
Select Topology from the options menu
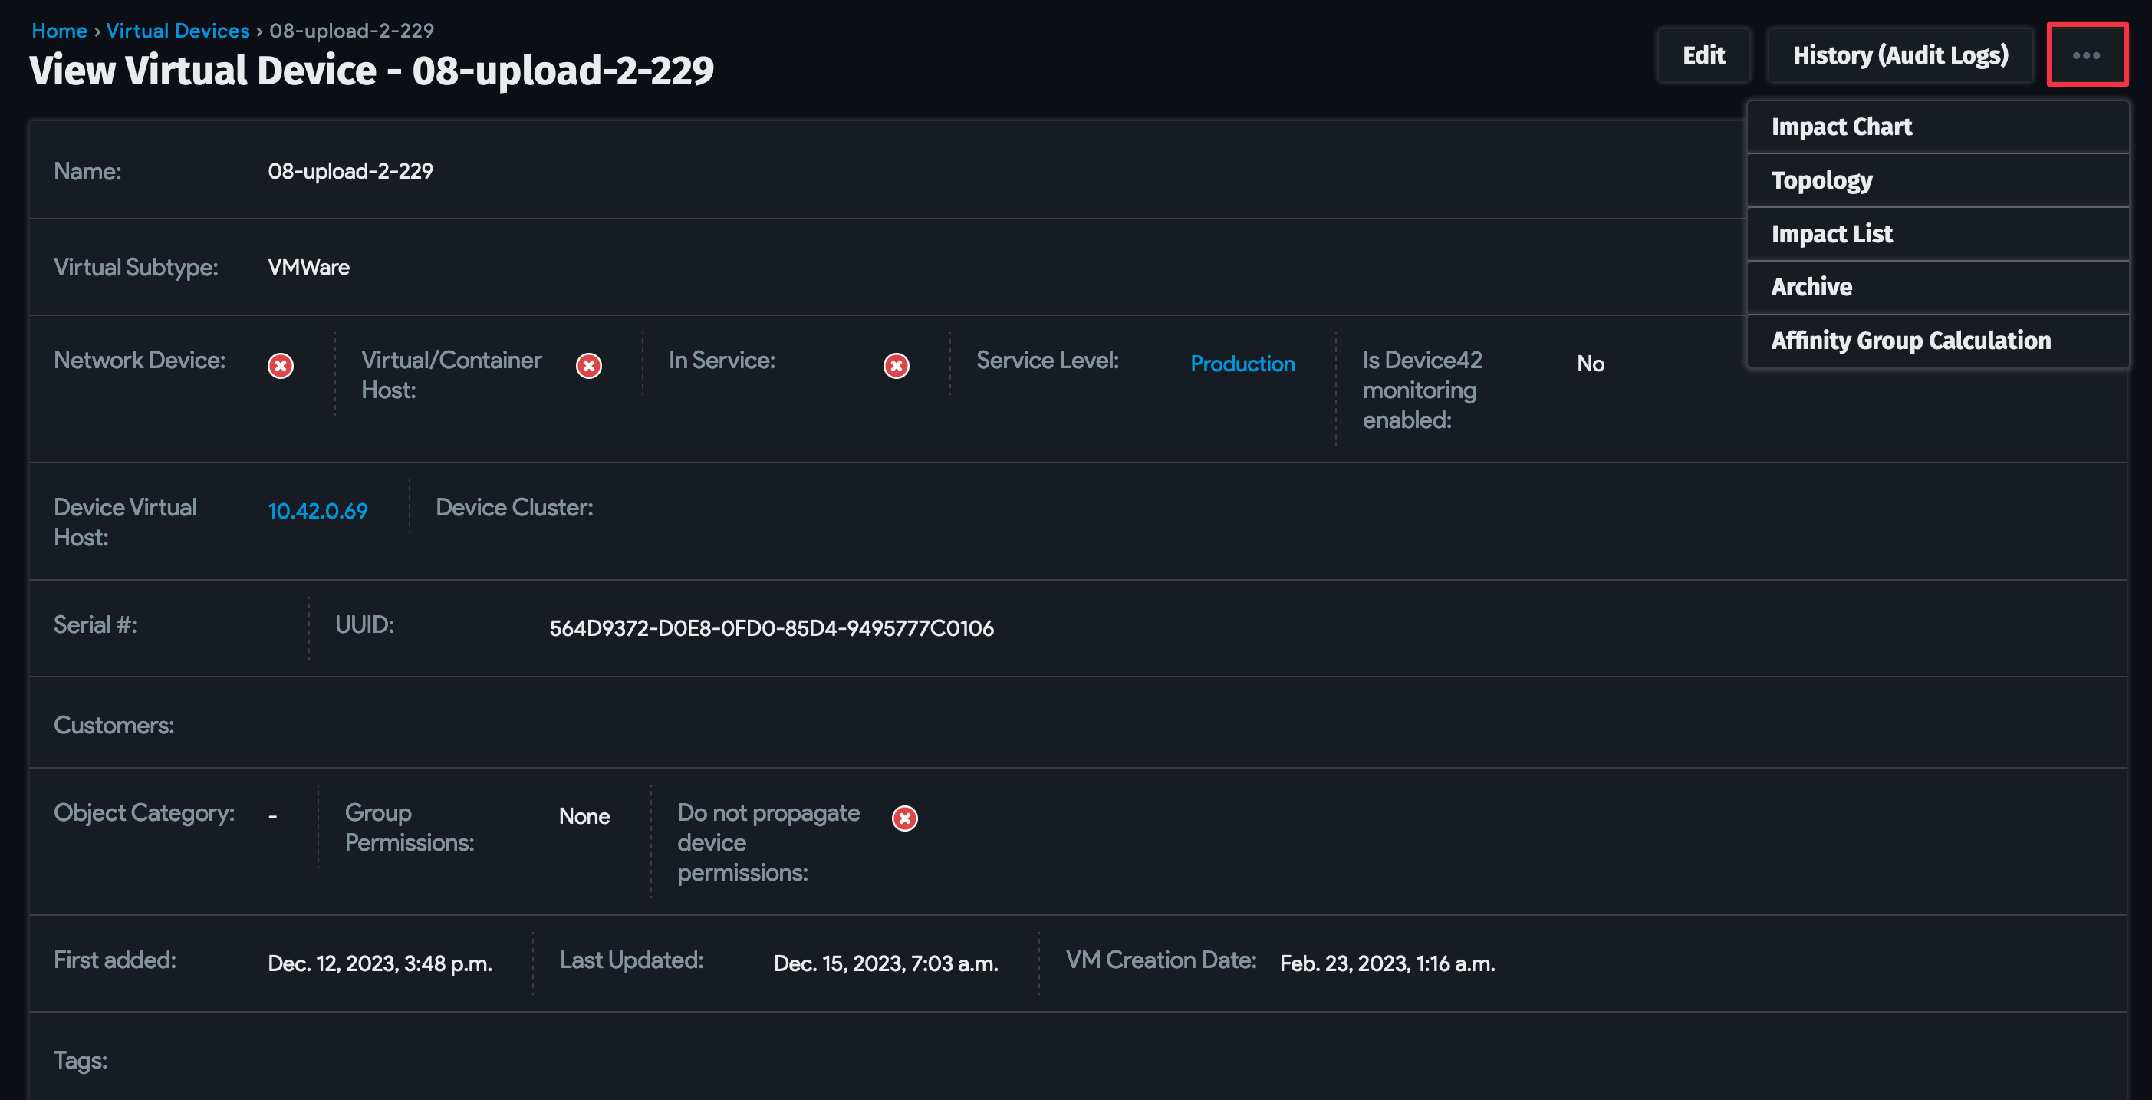pyautogui.click(x=1821, y=179)
